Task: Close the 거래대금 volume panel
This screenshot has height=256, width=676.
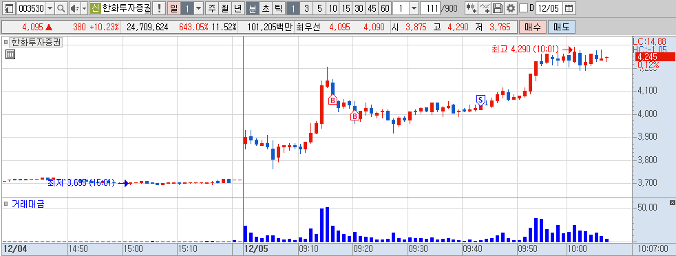Action: point(672,202)
